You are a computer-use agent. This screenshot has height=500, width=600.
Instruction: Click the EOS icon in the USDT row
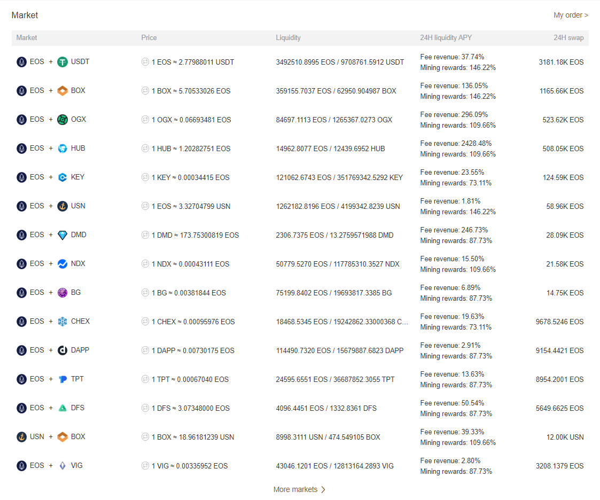(x=21, y=62)
